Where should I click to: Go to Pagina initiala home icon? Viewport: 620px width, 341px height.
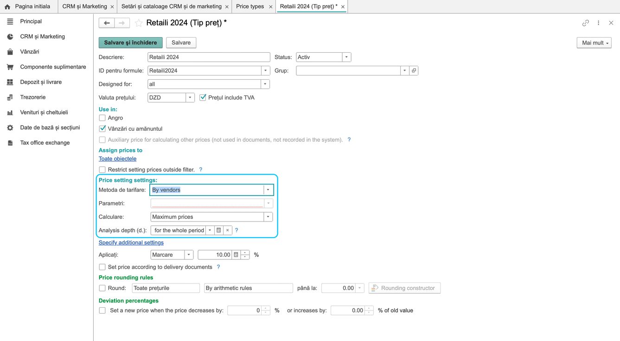click(x=7, y=6)
